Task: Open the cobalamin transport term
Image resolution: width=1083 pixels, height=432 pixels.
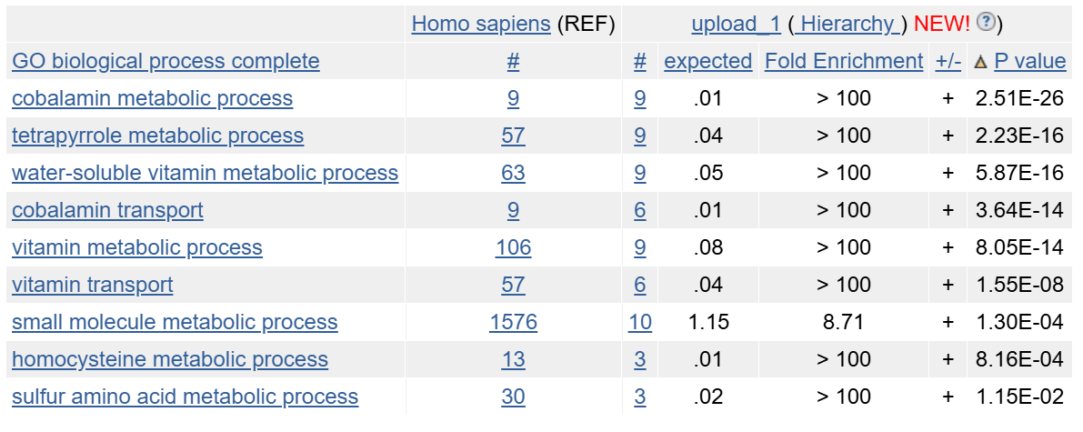Action: 107,211
